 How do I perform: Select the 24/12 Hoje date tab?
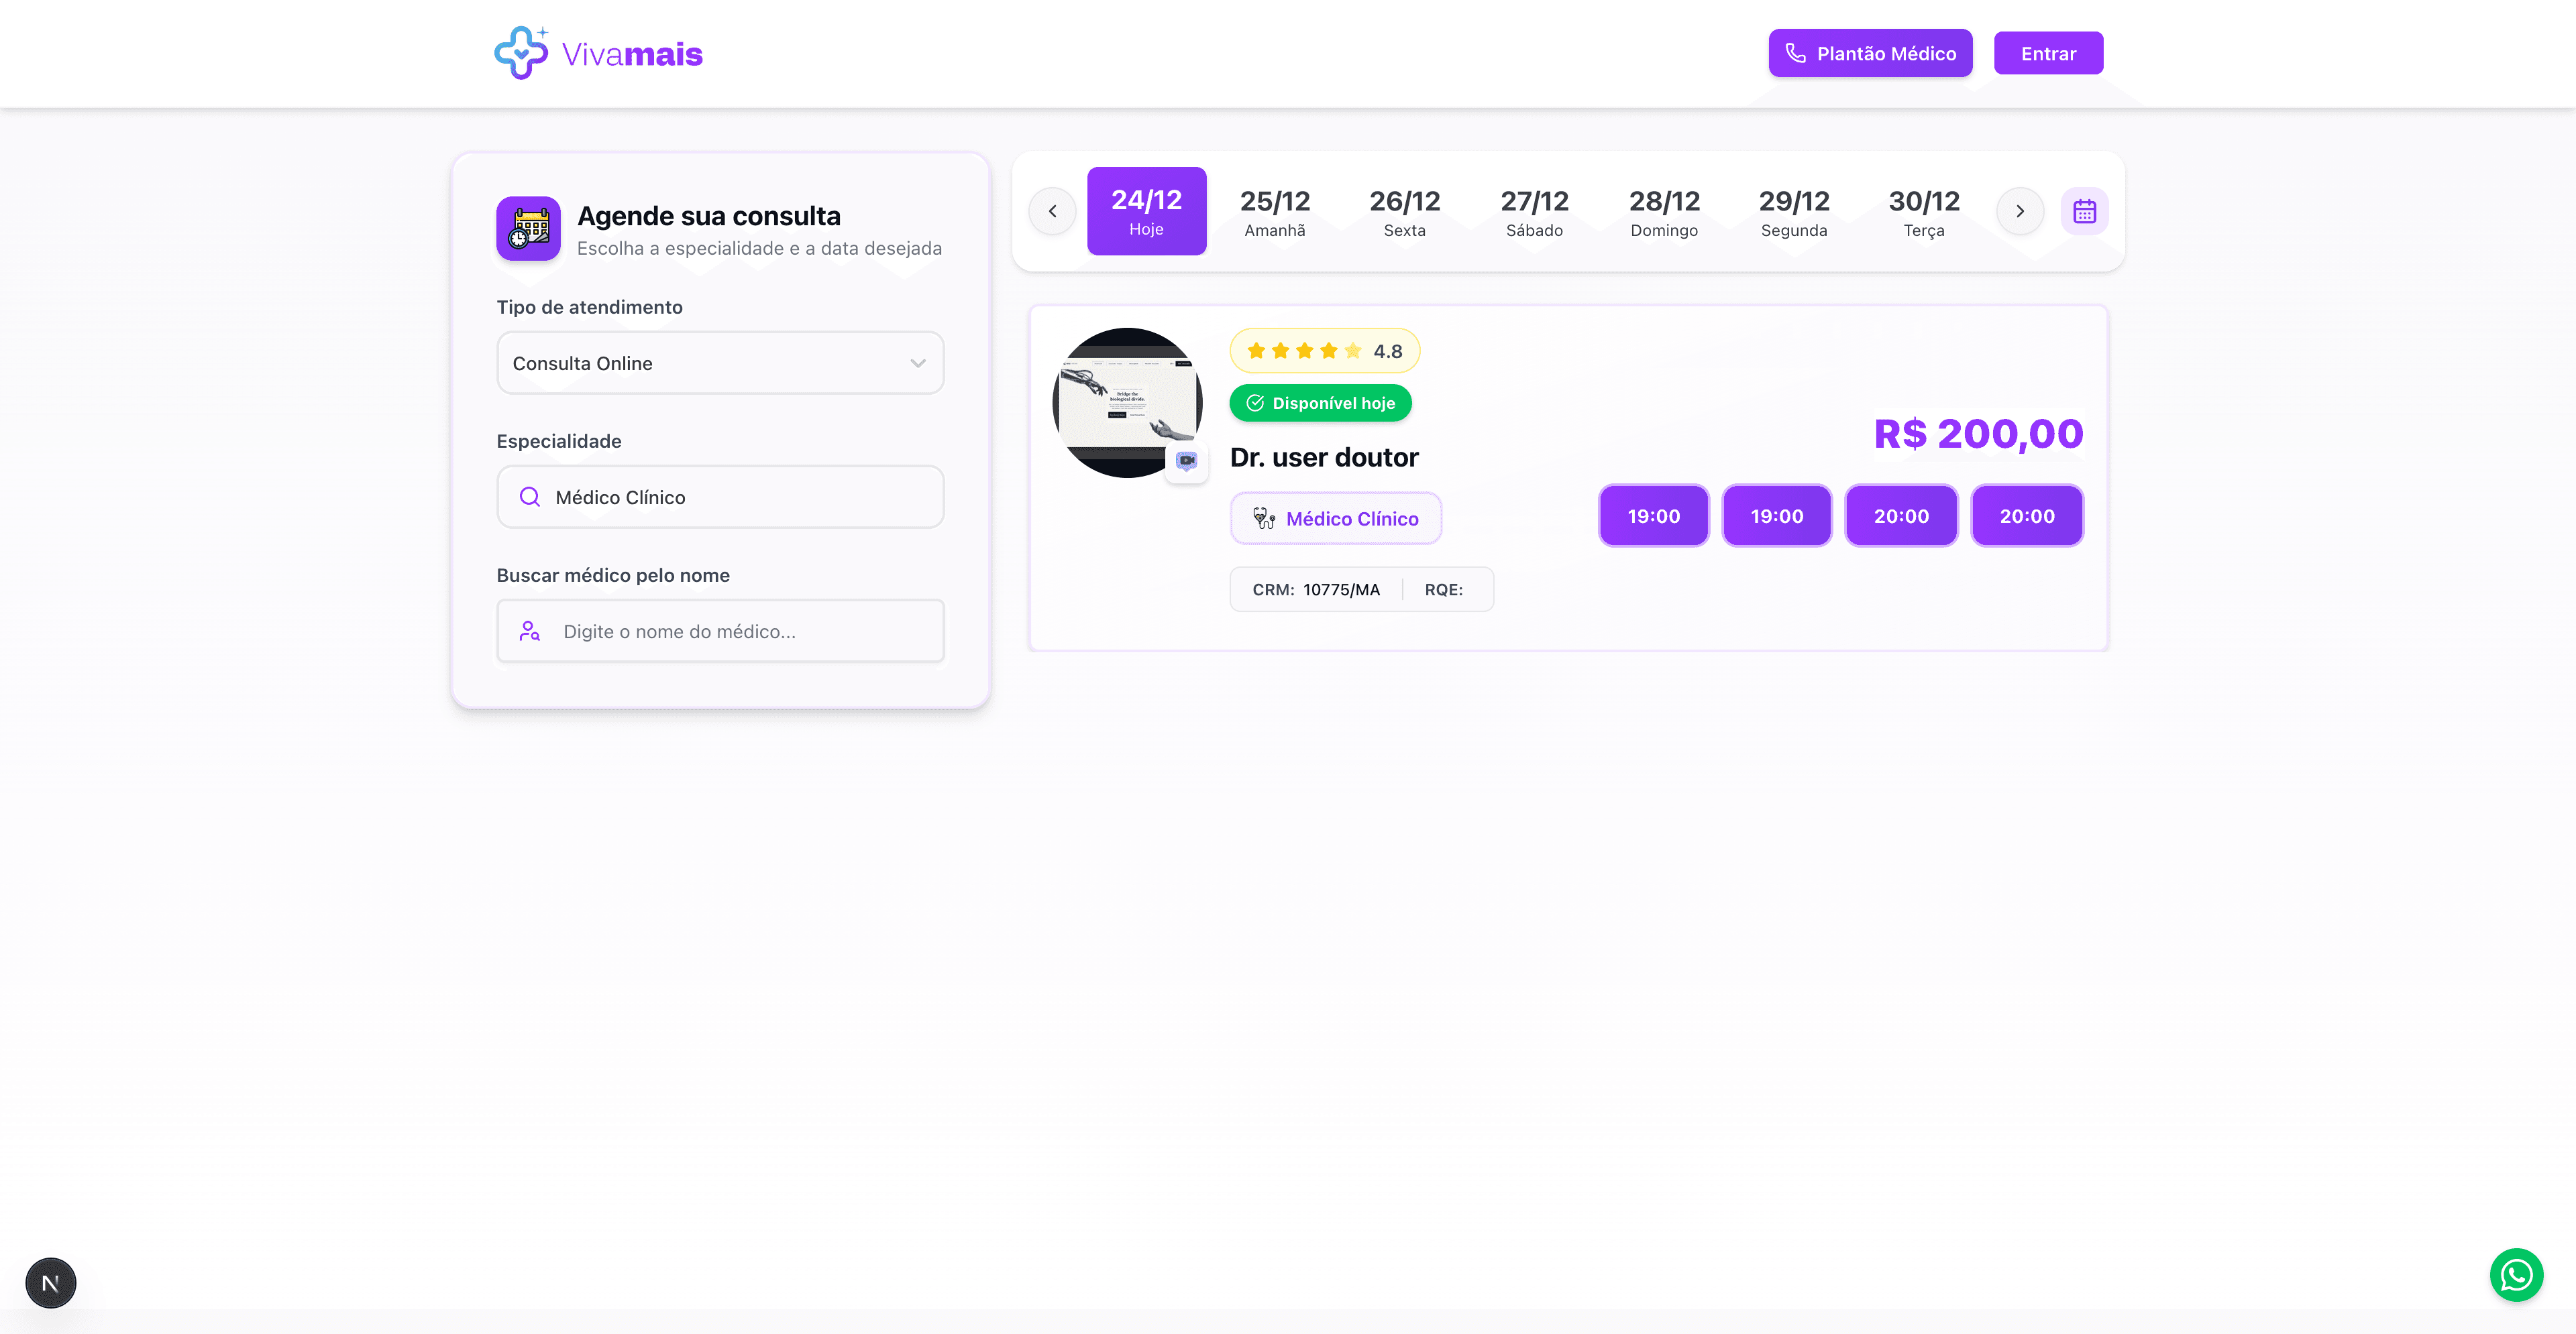(x=1146, y=211)
